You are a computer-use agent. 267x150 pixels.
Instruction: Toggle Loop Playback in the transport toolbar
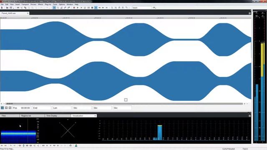pos(85,7)
